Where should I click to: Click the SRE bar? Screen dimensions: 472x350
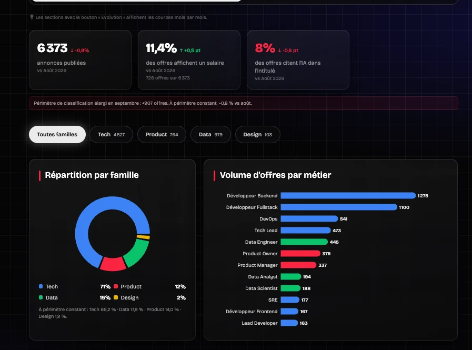pyautogui.click(x=290, y=299)
